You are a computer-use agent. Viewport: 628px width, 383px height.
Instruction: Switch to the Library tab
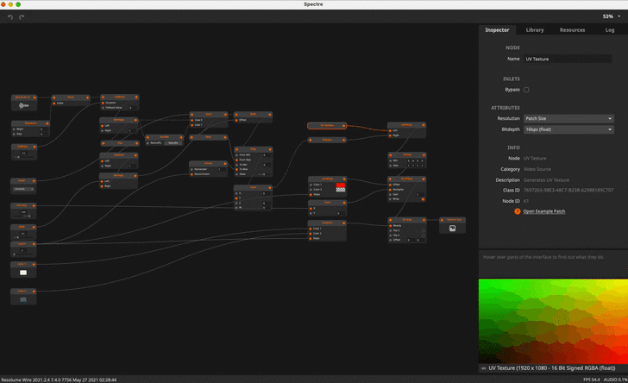[535, 30]
